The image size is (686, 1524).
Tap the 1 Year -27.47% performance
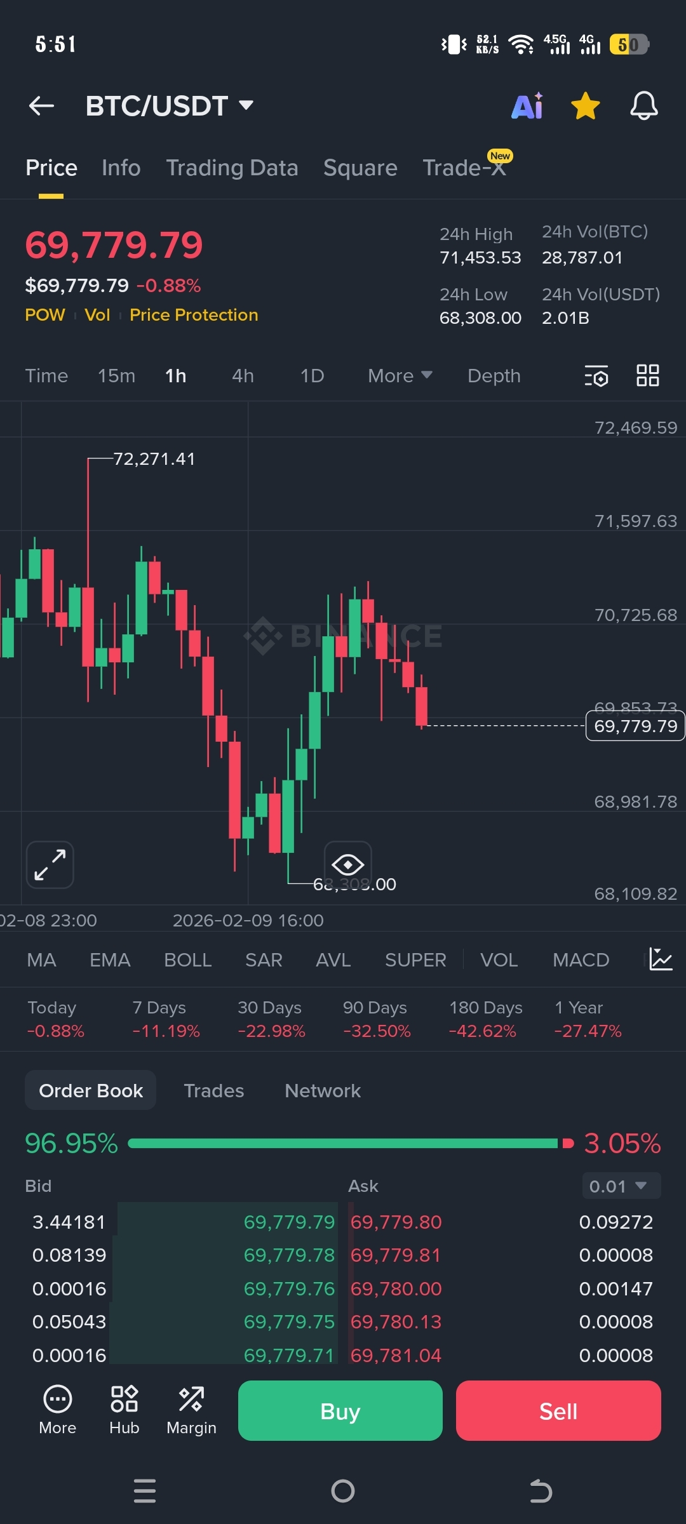[x=588, y=1019]
